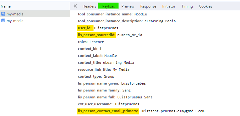The image size is (240, 116).
Task: Click the resource_link_title value My Media
Action: click(121, 69)
